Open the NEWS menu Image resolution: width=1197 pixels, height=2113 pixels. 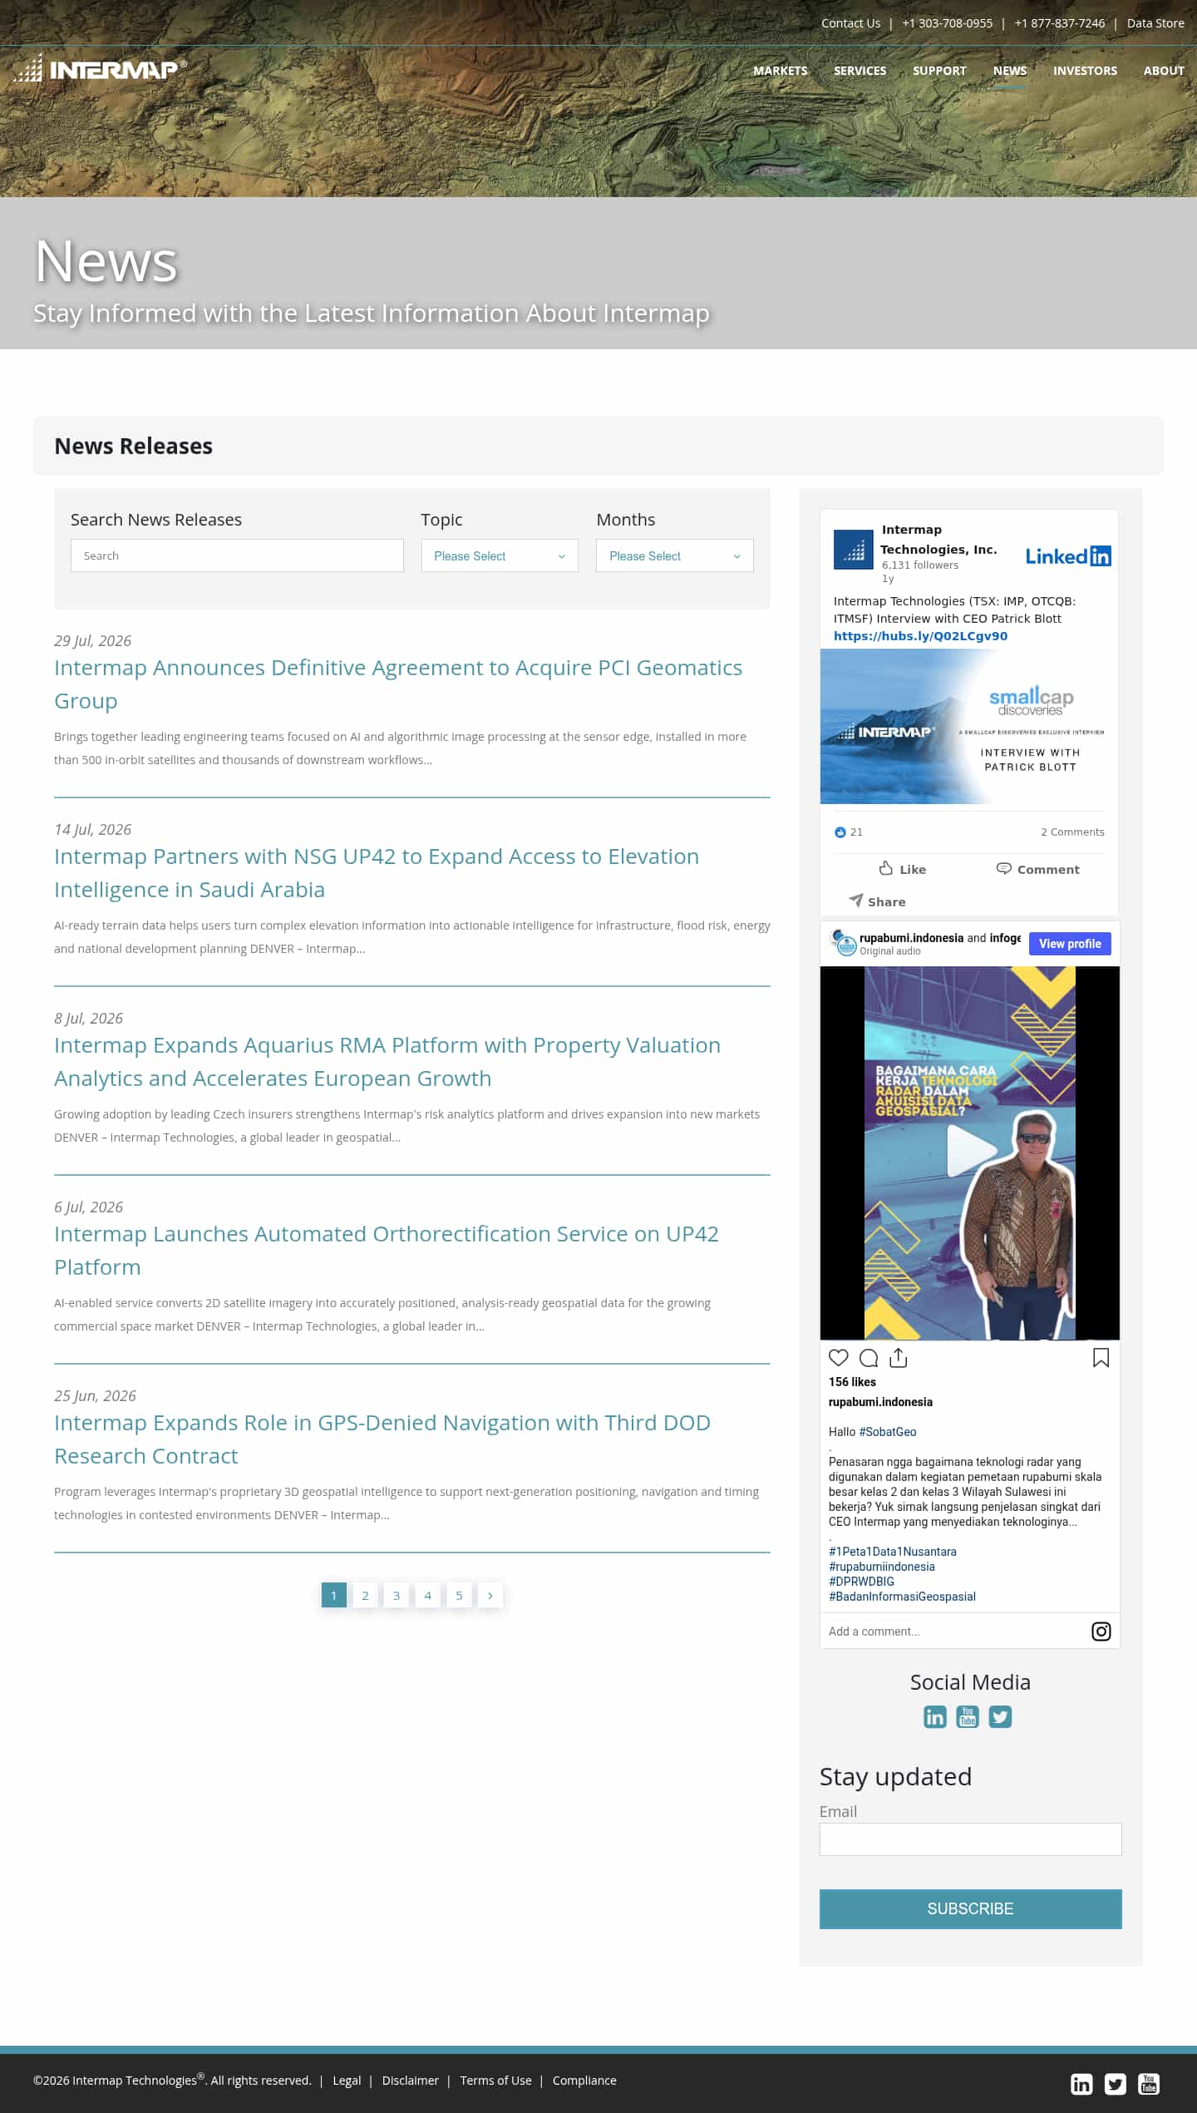[1010, 71]
